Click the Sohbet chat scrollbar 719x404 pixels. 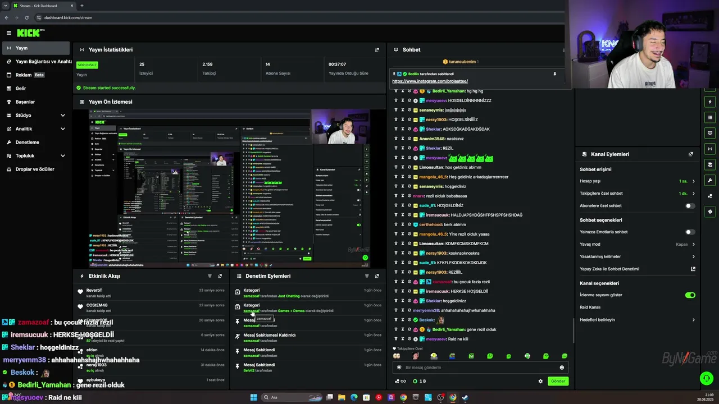point(573,331)
